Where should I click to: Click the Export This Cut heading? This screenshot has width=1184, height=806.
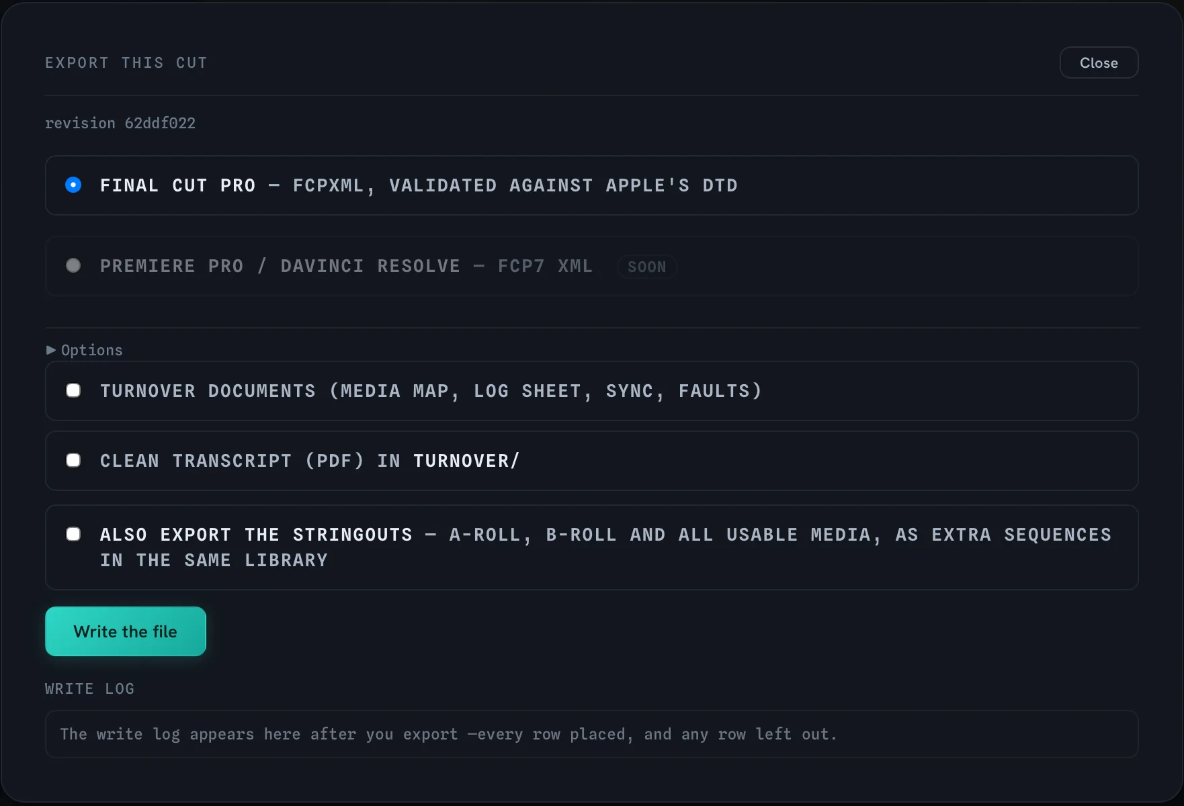tap(126, 62)
